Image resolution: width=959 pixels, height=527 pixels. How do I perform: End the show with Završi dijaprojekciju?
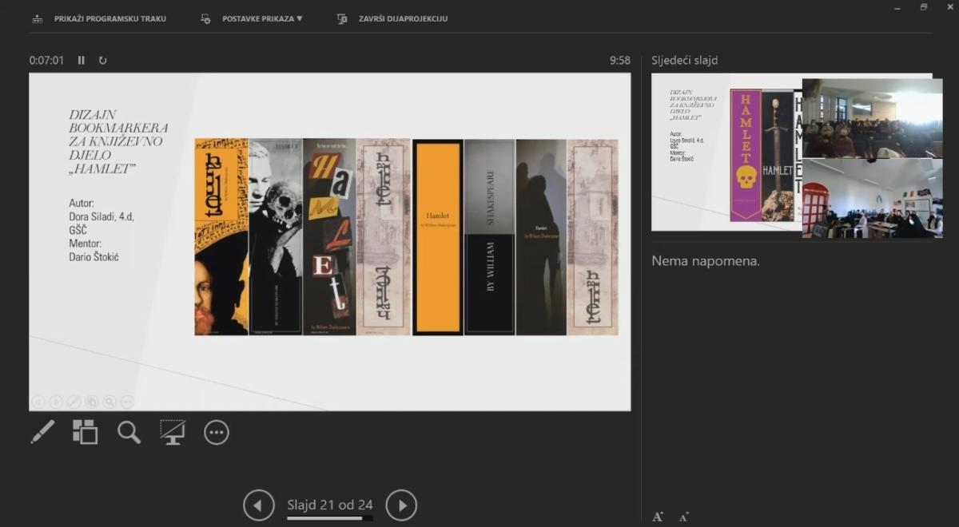[x=392, y=18]
